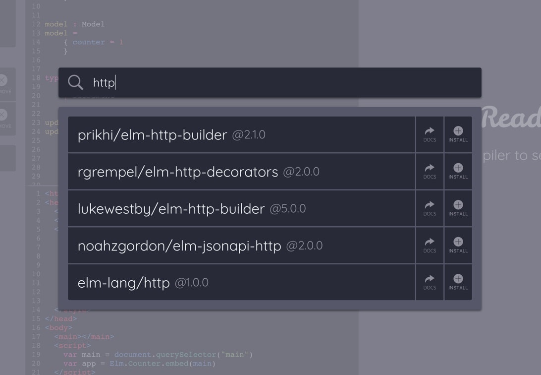Install noahzgordon/elm-jsonapi-http package

click(458, 246)
